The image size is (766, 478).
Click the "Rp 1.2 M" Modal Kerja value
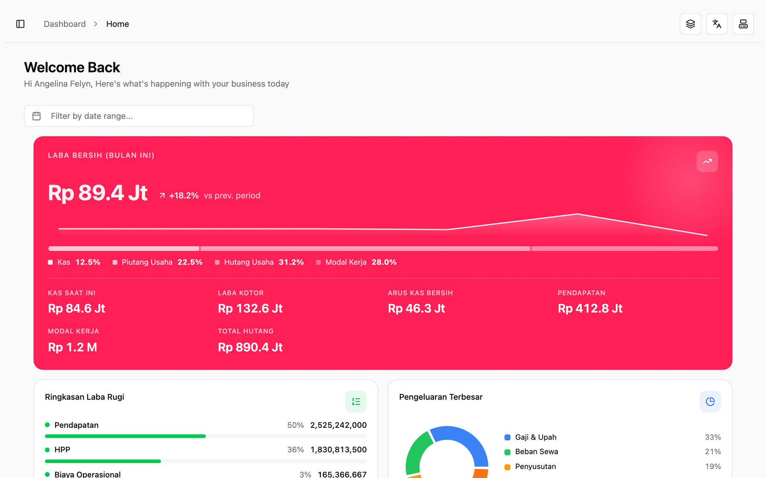coord(73,347)
